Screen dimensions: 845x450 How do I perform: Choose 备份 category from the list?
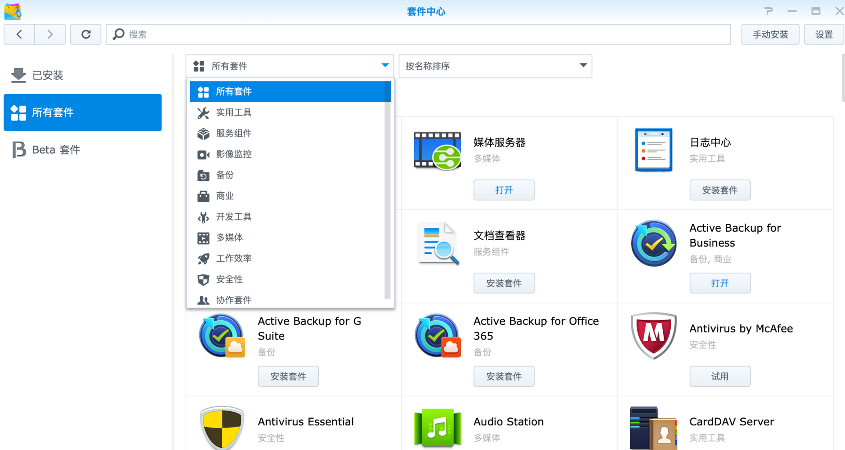(287, 175)
